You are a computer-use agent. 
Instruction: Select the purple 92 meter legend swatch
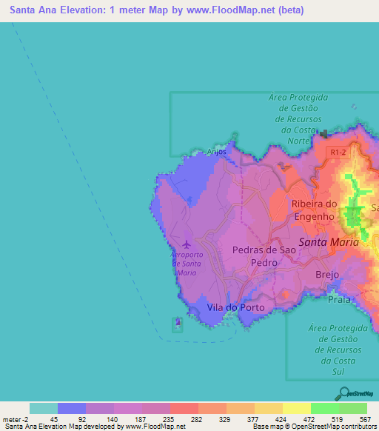pos(100,408)
